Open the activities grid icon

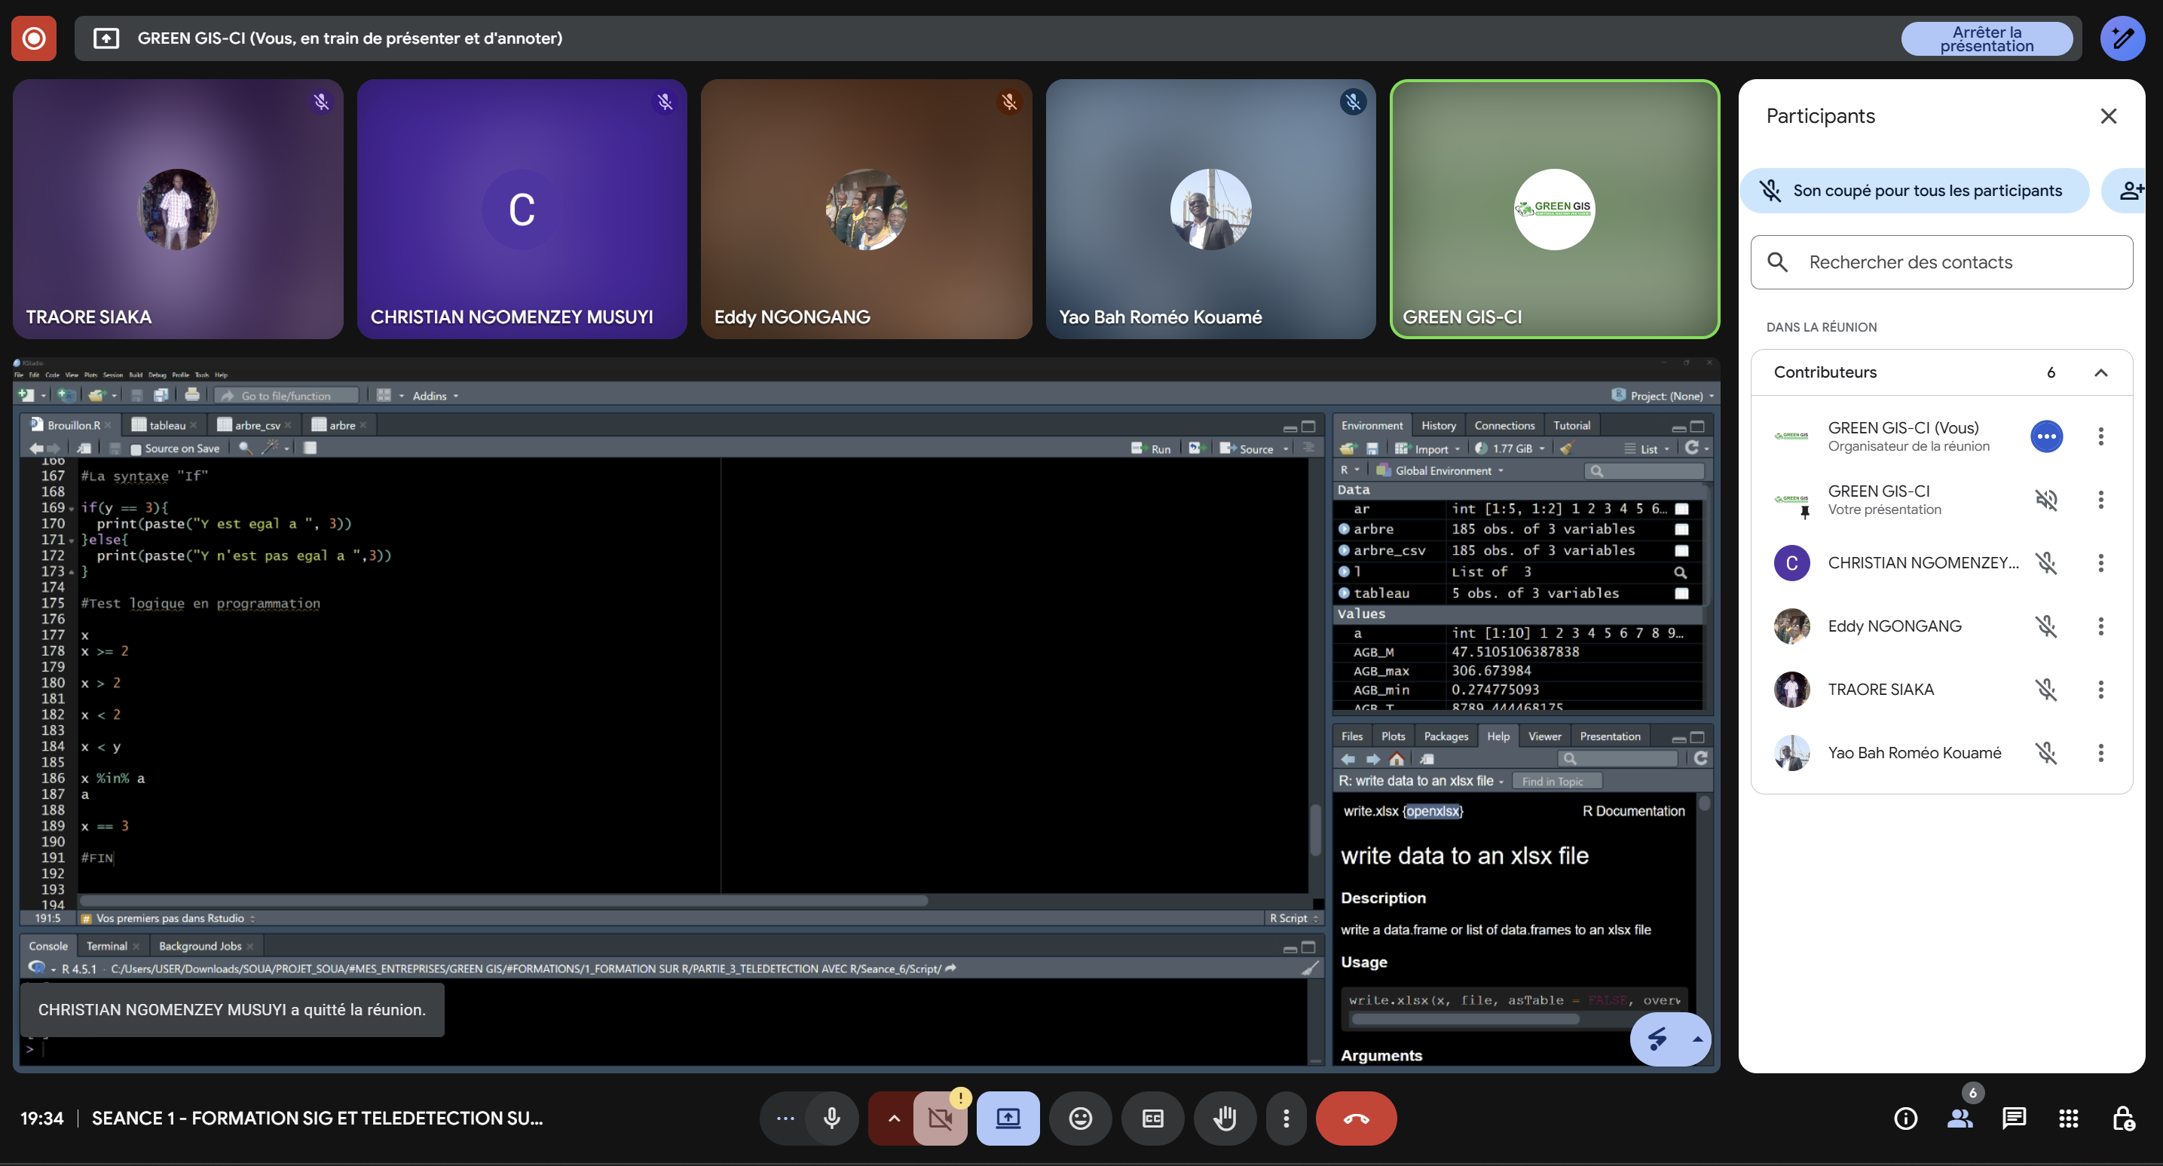[2068, 1119]
